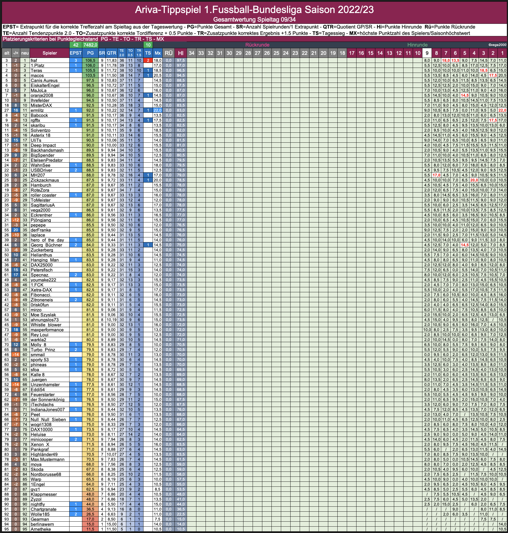
Task: Click player name 'vega2000'
Action: coord(40,210)
